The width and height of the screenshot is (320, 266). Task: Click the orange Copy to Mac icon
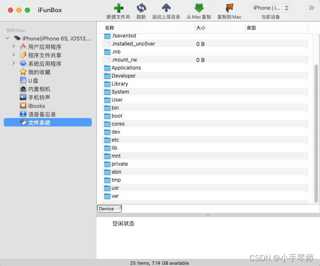pyautogui.click(x=229, y=8)
